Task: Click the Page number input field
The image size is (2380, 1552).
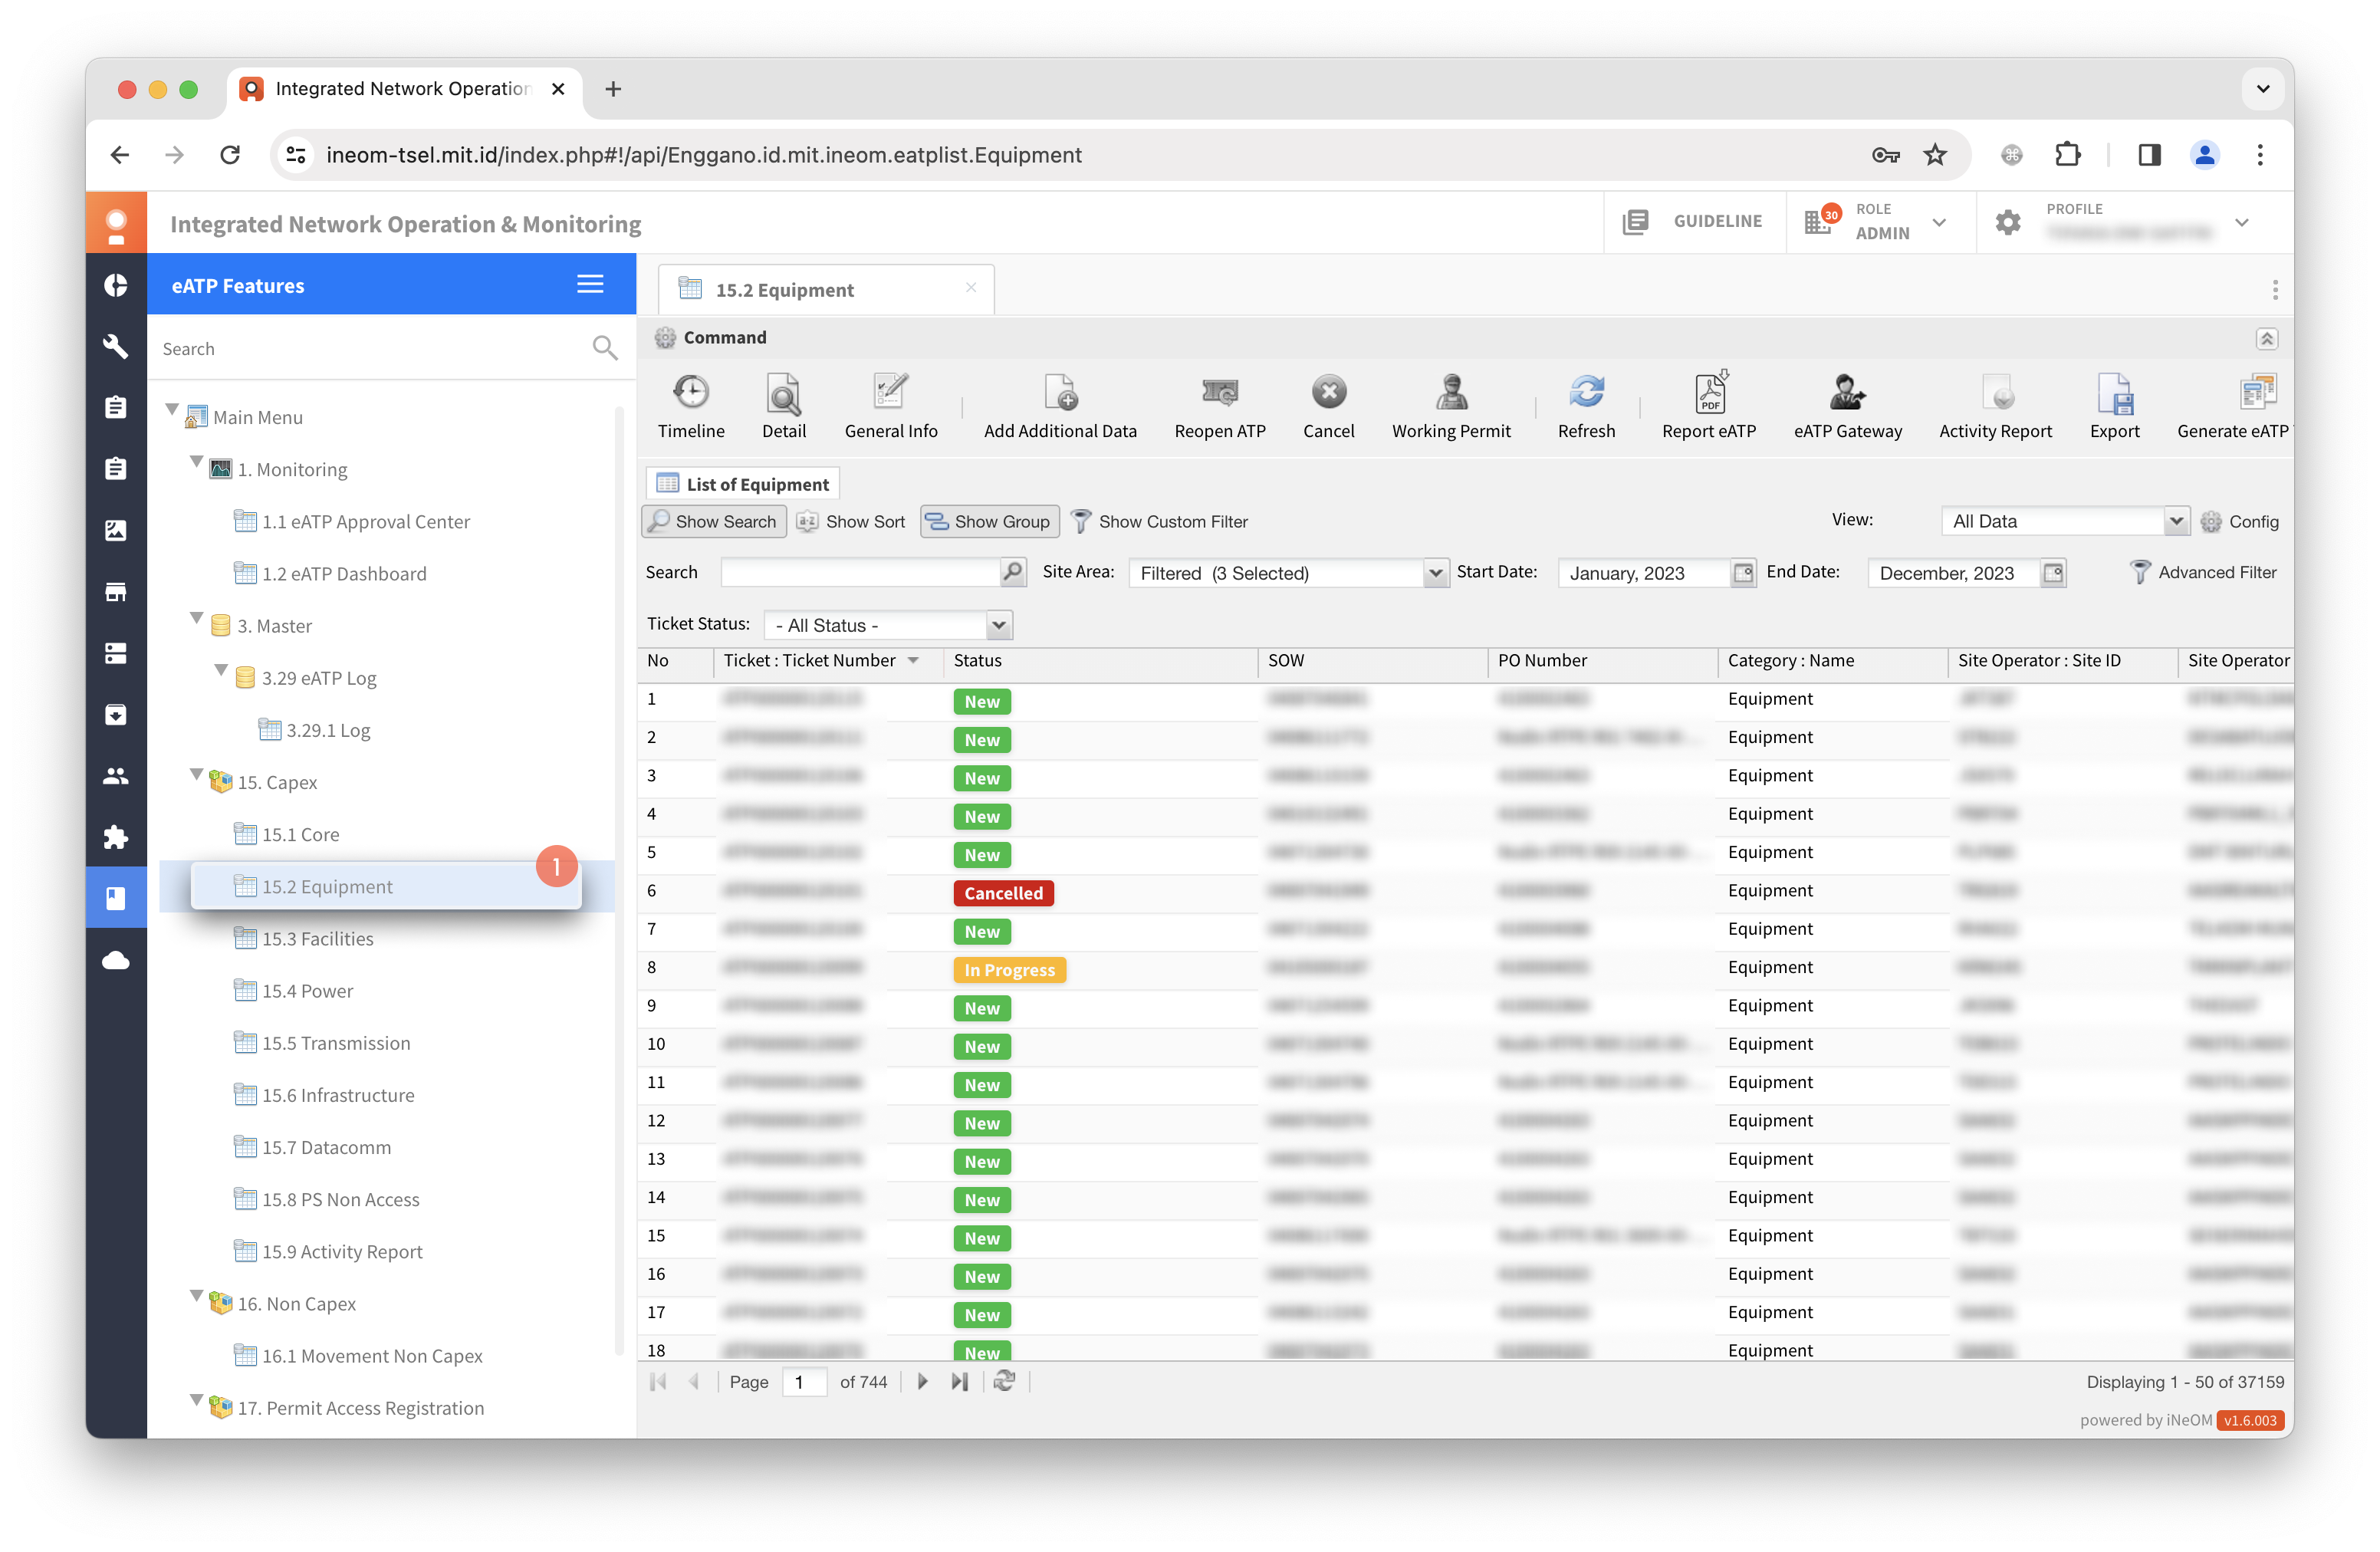Action: pyautogui.click(x=803, y=1381)
